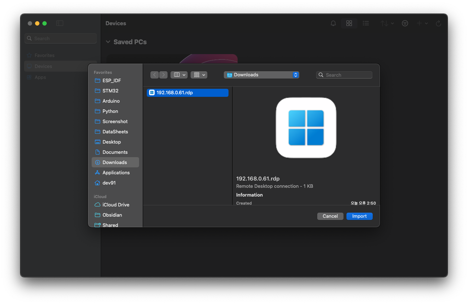Switch to list view in Devices window

[x=366, y=23]
